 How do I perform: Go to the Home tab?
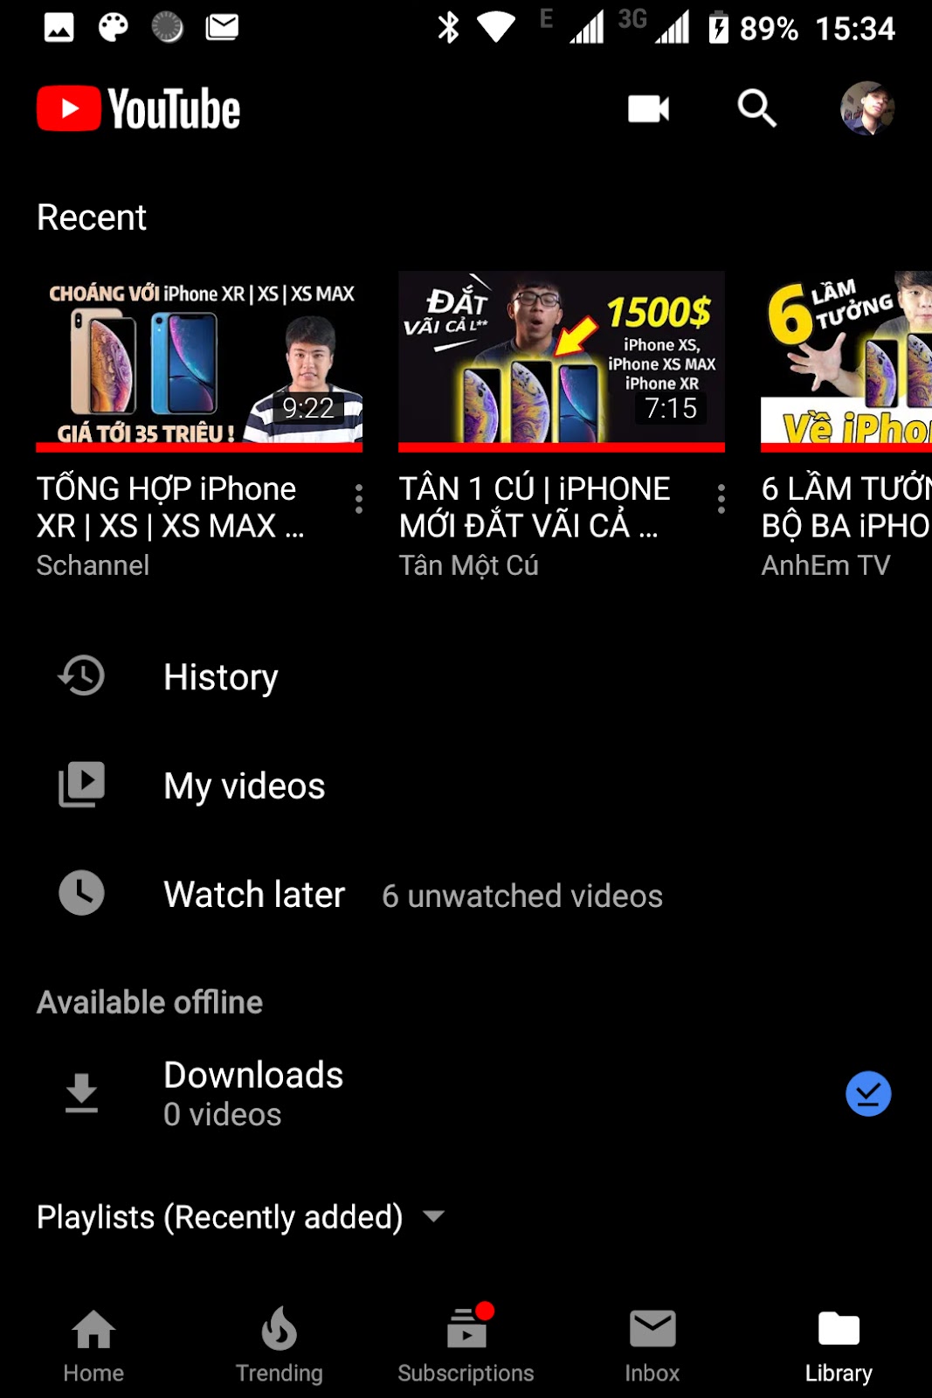click(93, 1346)
